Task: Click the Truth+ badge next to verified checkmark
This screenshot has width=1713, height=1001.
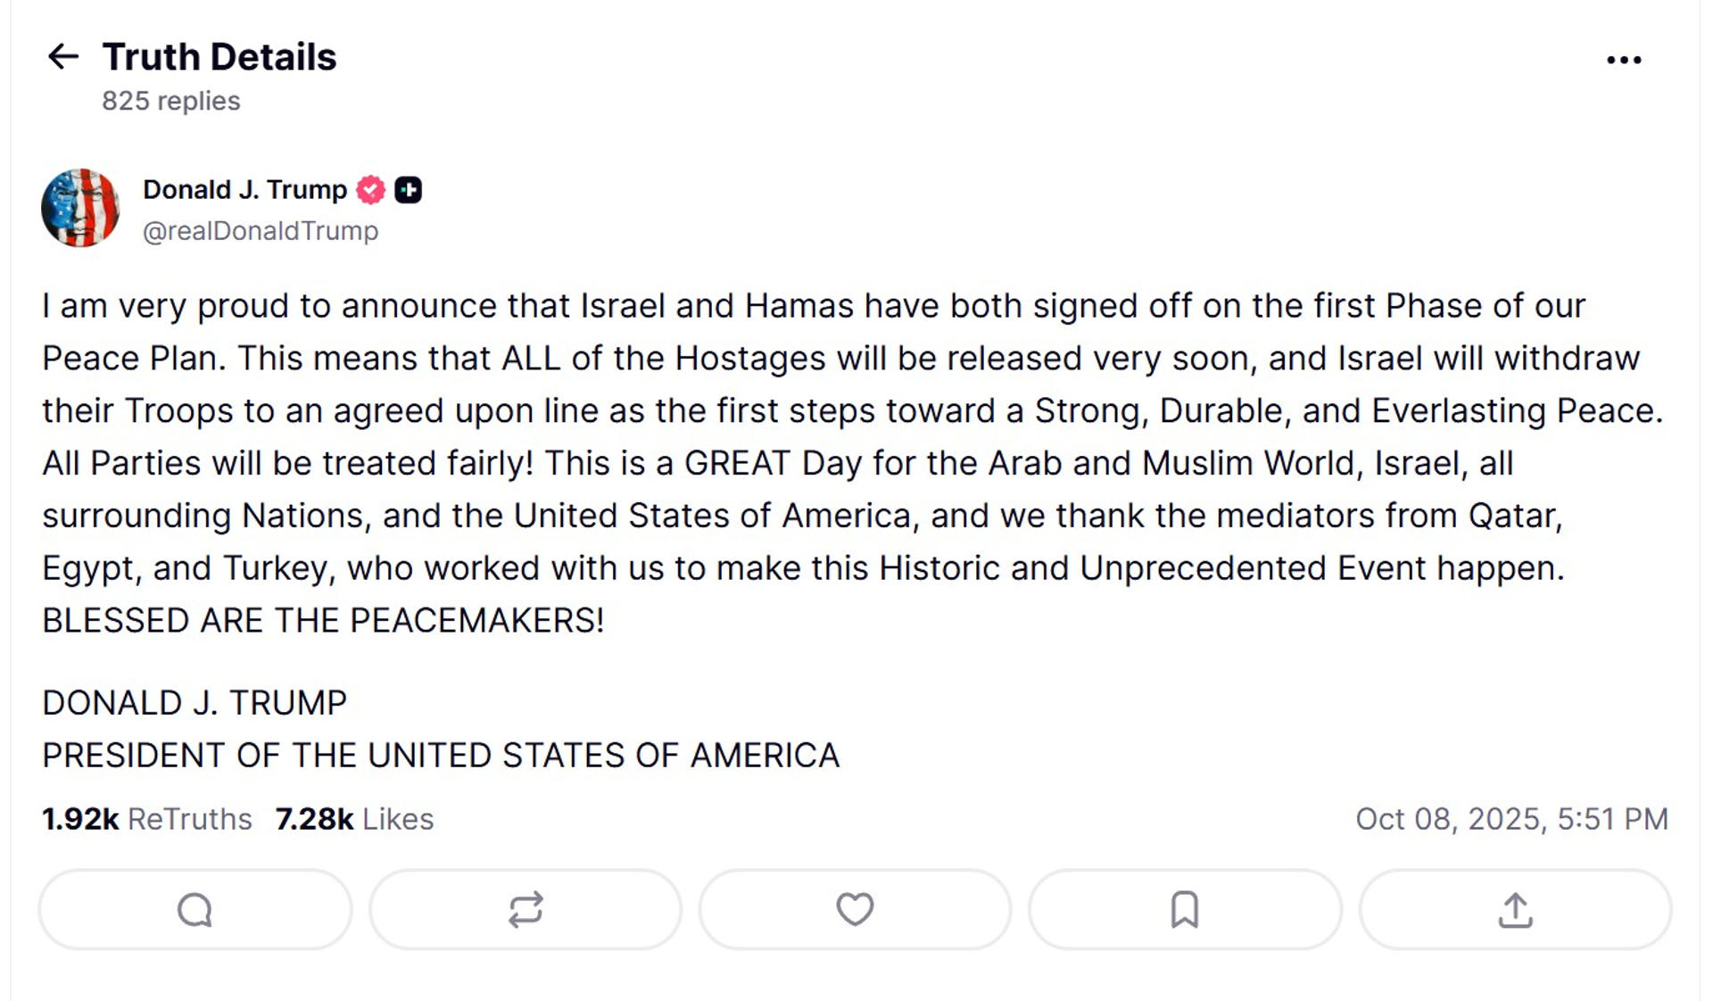Action: tap(408, 189)
